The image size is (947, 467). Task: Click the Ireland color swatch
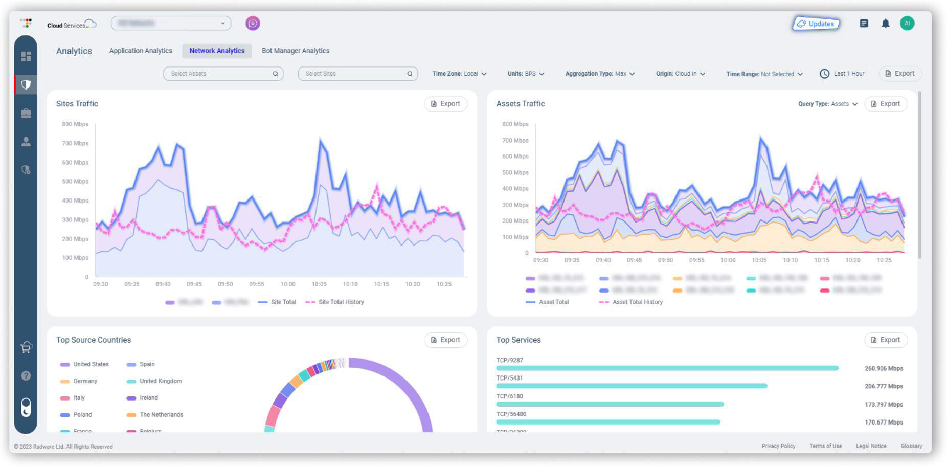point(131,398)
